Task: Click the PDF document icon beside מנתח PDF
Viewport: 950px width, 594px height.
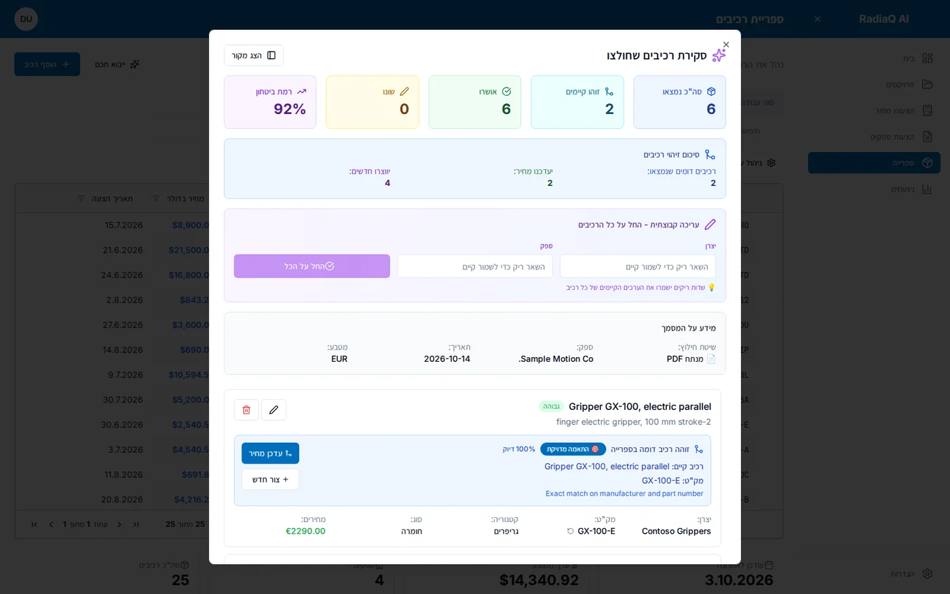Action: 711,359
